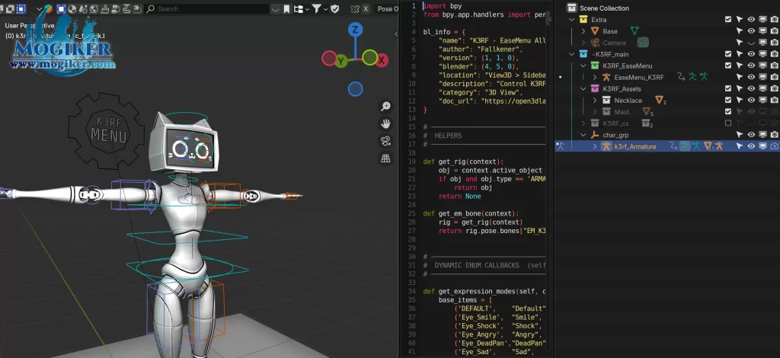Open the filter funnel dropdown
The height and width of the screenshot is (358, 780).
click(x=318, y=8)
